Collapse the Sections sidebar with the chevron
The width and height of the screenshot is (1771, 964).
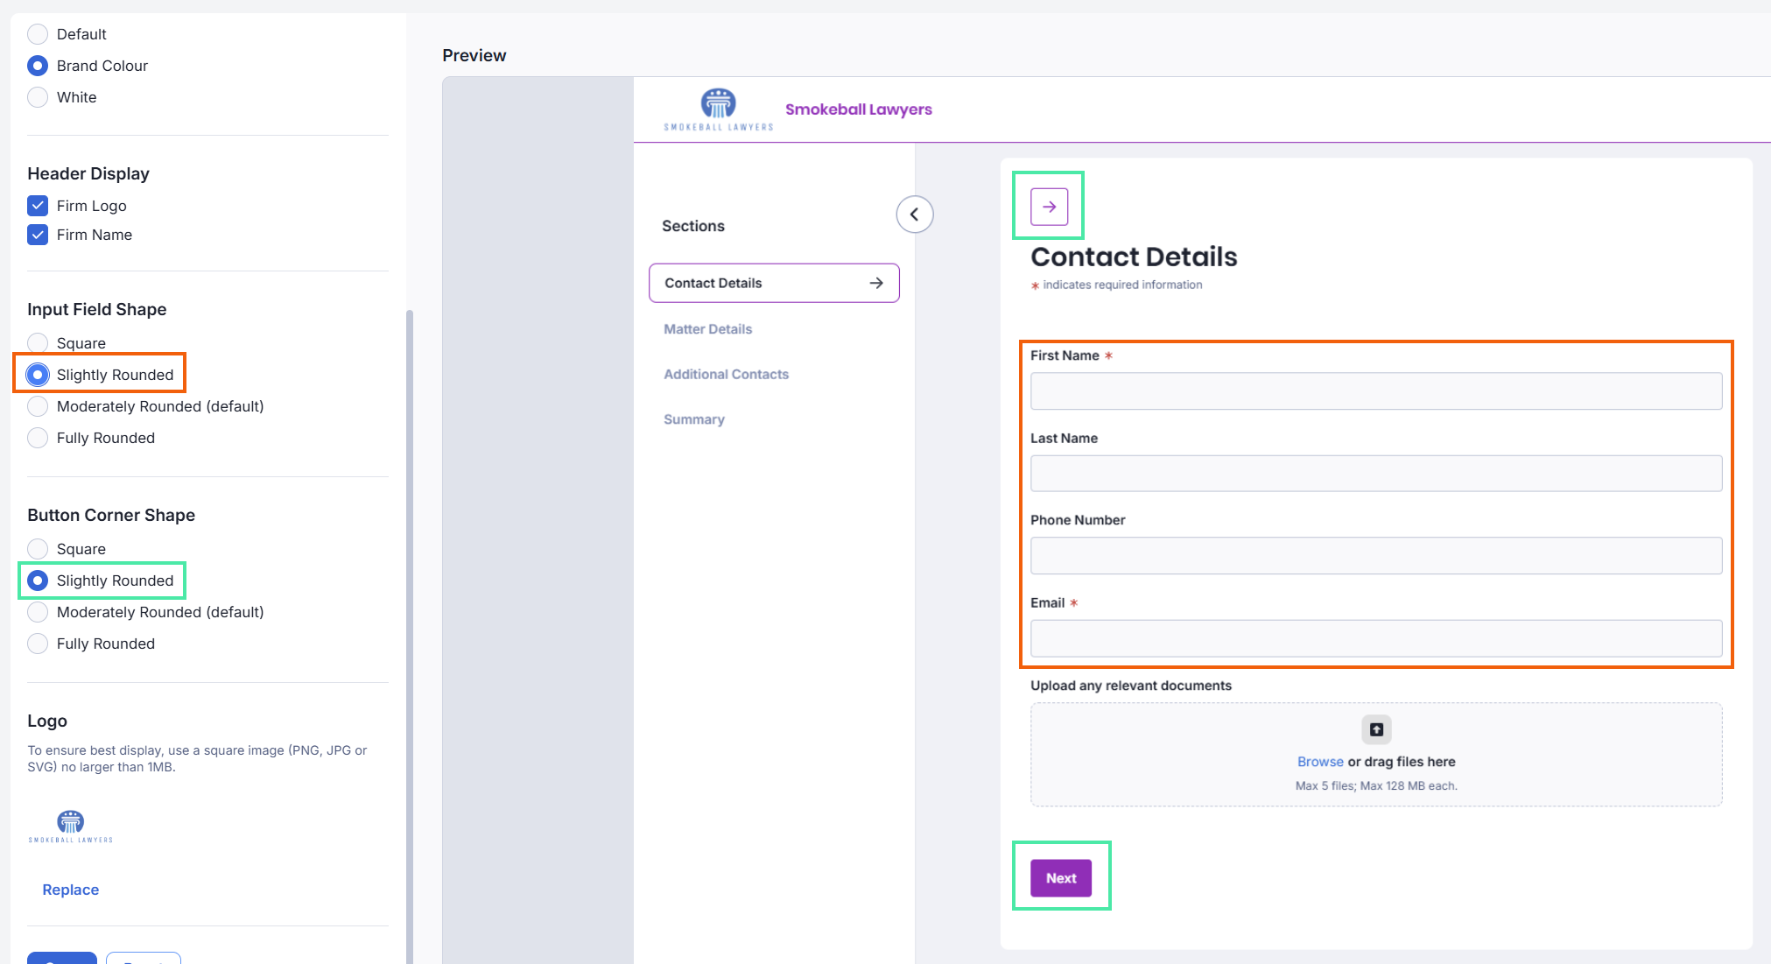point(914,215)
